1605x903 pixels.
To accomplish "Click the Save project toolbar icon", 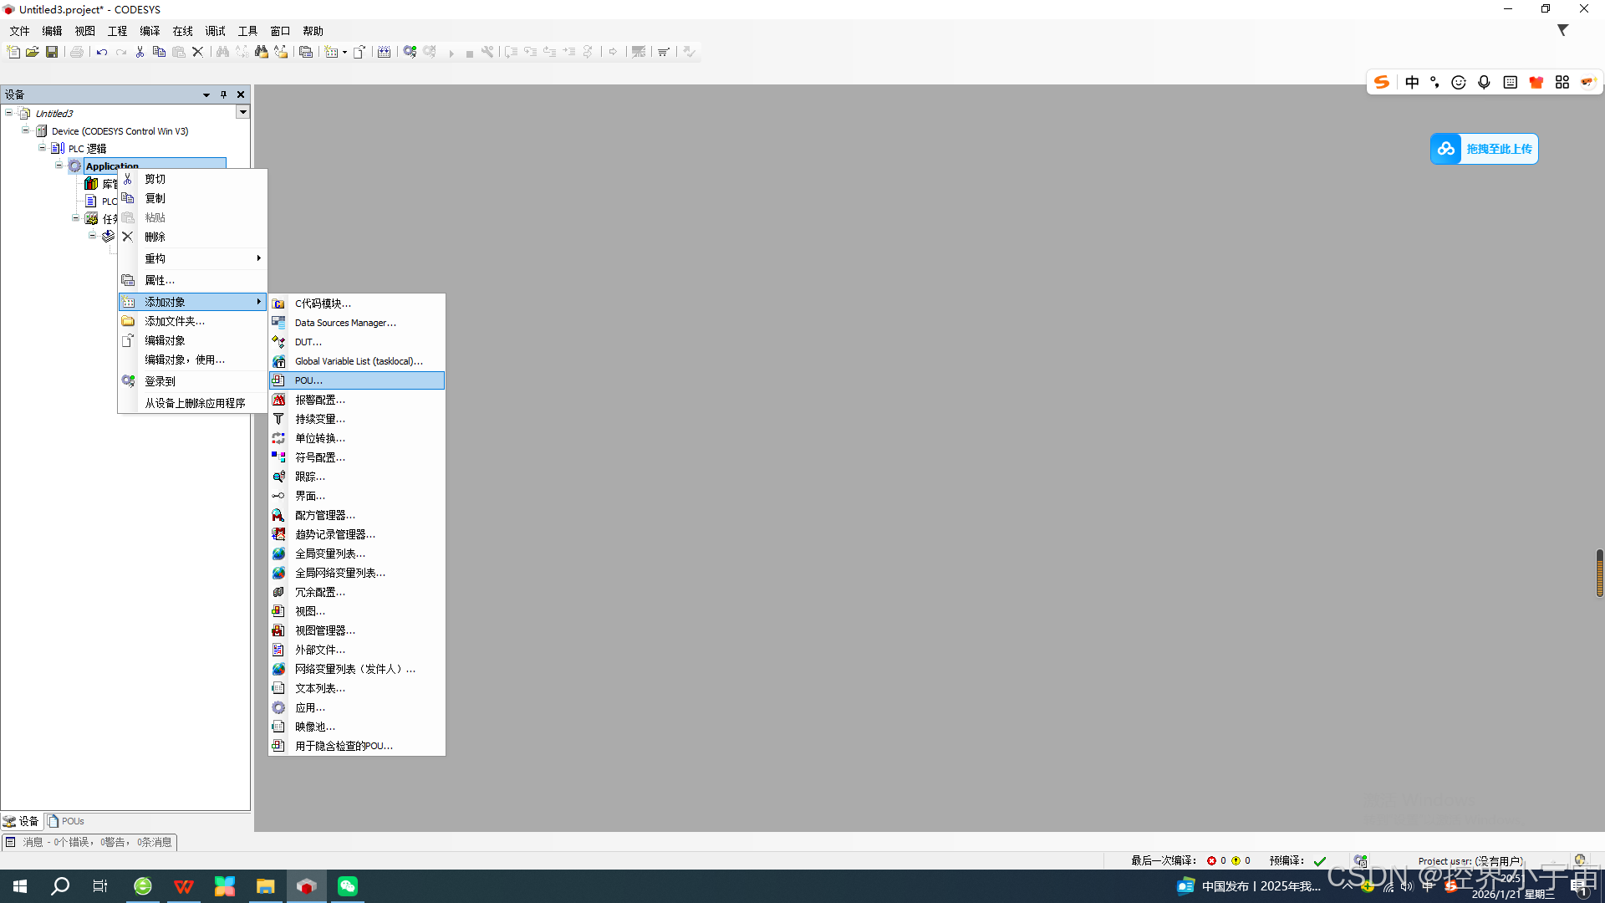I will pyautogui.click(x=52, y=52).
